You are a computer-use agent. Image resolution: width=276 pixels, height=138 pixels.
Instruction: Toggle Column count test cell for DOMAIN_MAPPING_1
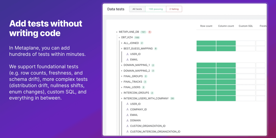(x=226, y=65)
